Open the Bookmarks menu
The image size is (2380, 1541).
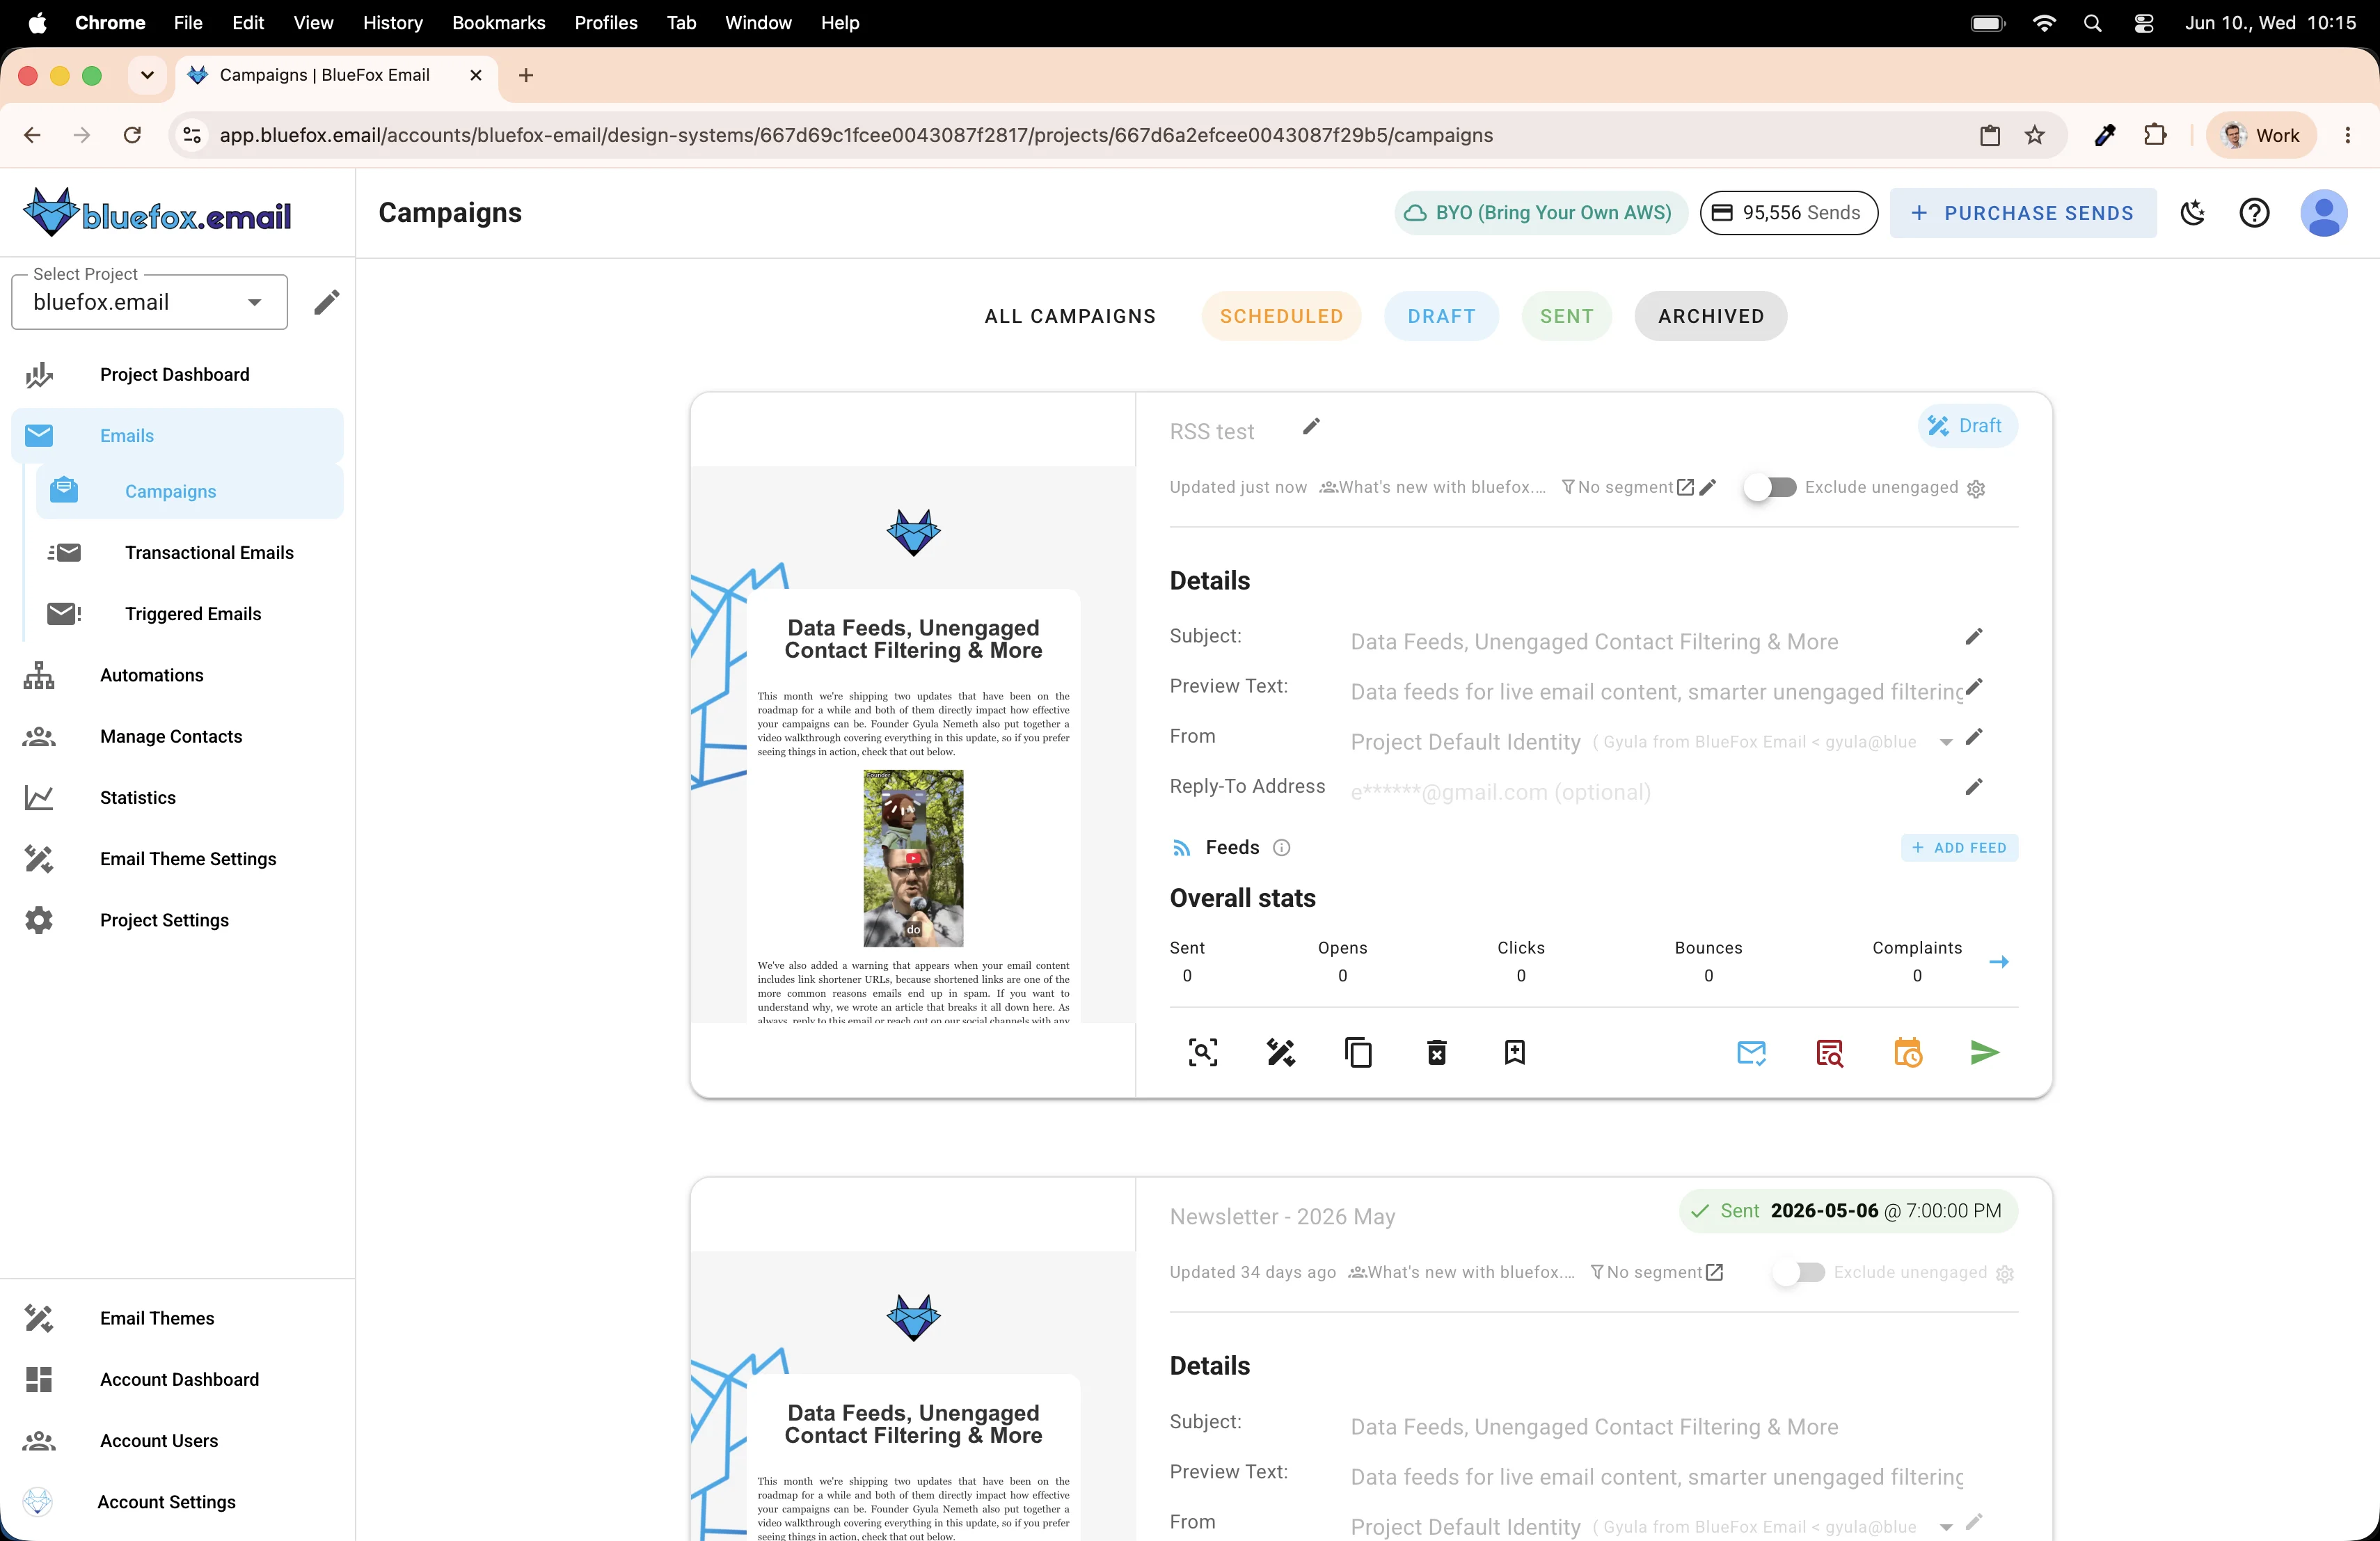click(498, 23)
